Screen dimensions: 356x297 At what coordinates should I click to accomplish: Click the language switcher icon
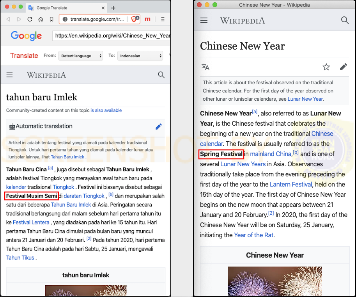pos(205,67)
